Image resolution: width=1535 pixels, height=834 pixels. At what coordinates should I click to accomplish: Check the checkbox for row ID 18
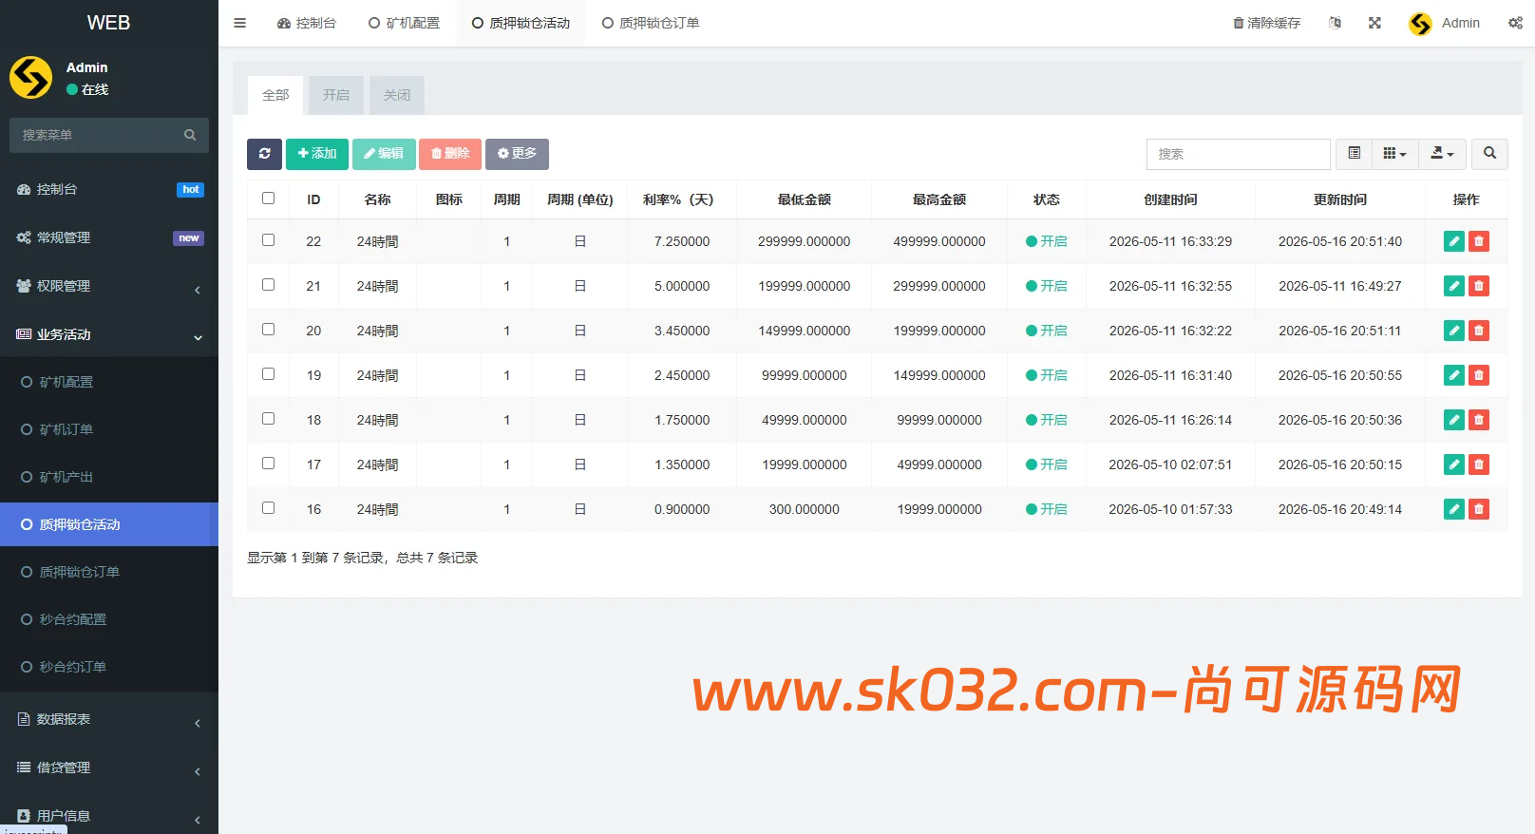268,419
